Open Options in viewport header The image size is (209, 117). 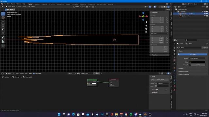pos(169,10)
